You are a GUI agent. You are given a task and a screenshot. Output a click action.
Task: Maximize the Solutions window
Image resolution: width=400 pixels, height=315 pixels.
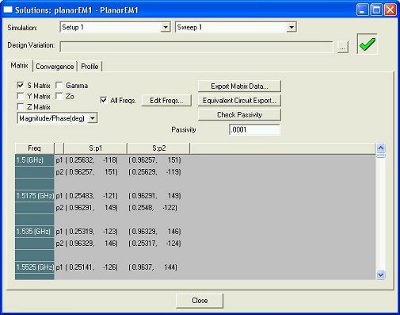pos(376,10)
